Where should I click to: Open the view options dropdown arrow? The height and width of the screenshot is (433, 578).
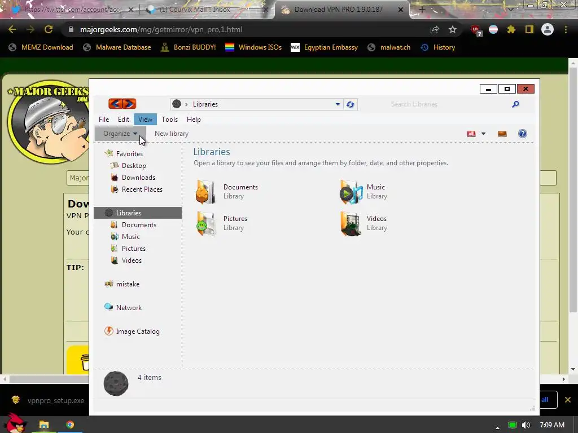tap(483, 134)
